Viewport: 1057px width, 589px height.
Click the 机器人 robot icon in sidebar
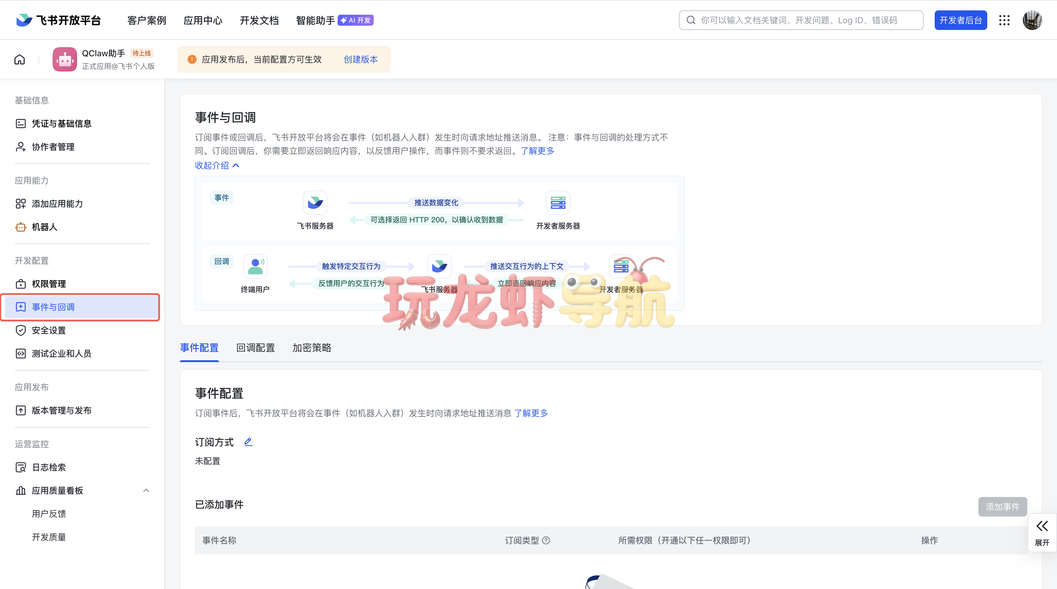[20, 227]
